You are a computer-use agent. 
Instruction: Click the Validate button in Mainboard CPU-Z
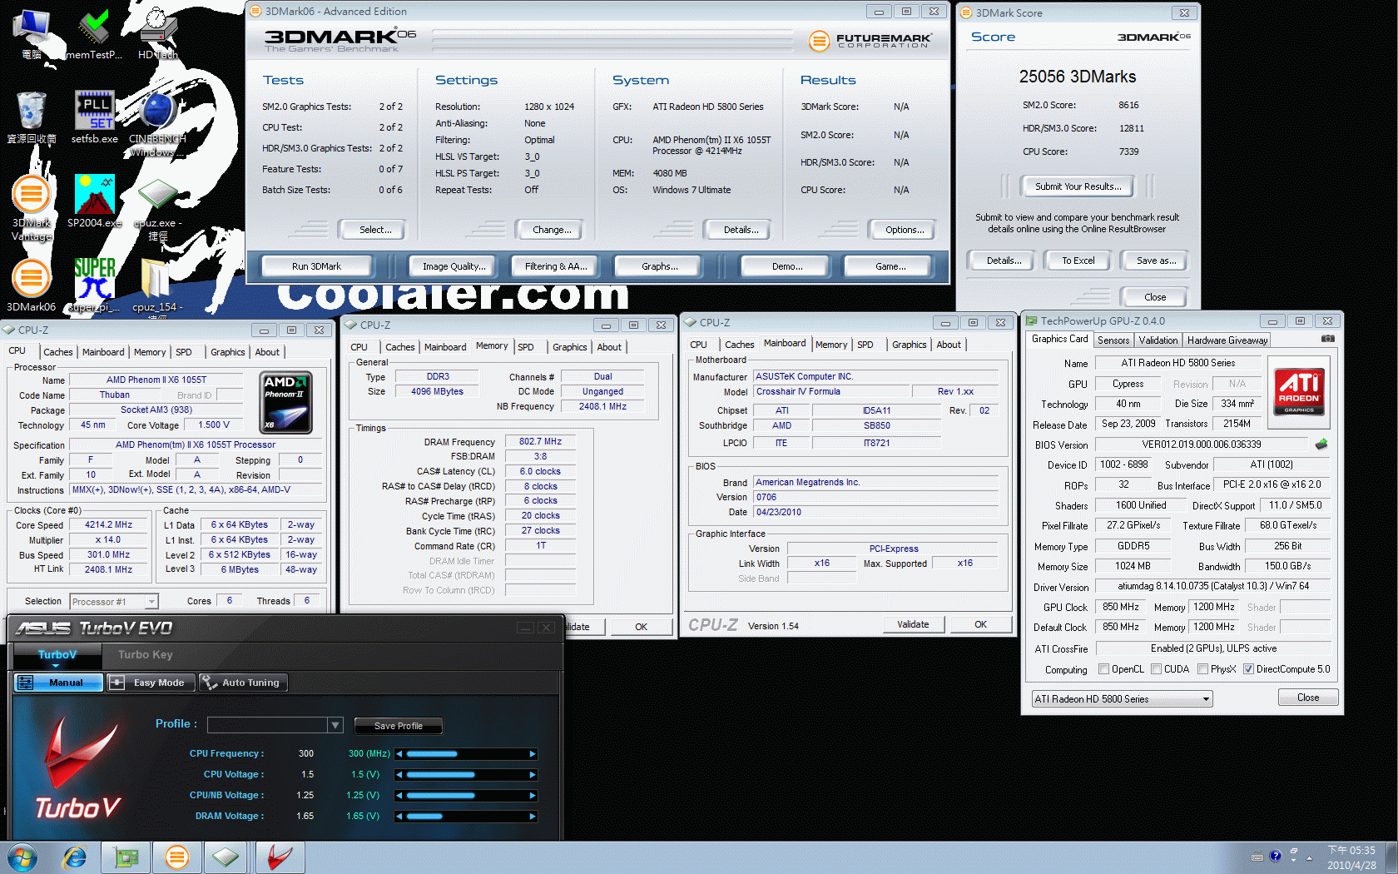[x=913, y=624]
